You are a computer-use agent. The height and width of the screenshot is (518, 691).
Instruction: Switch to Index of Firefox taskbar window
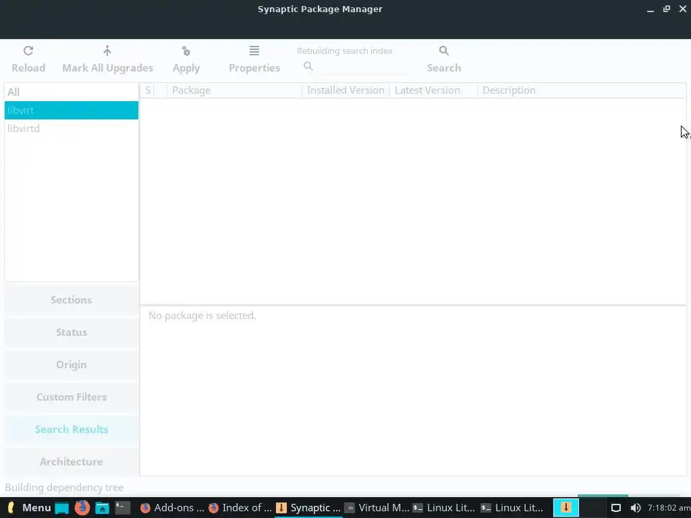tap(240, 508)
